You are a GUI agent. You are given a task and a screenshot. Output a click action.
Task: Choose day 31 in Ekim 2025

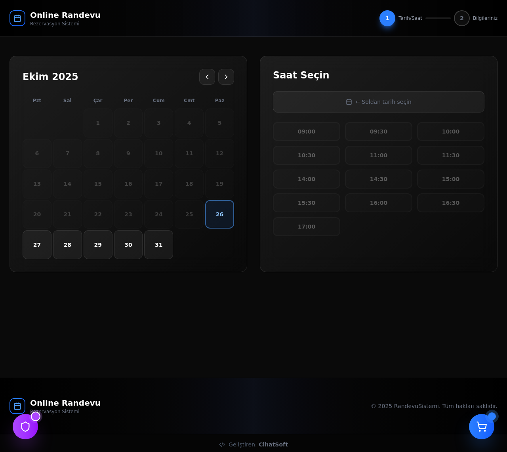point(158,245)
